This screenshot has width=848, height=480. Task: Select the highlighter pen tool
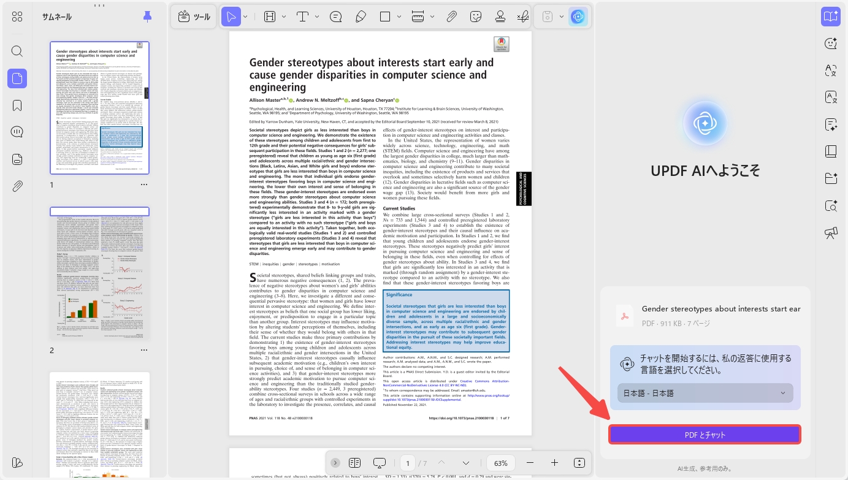click(361, 17)
